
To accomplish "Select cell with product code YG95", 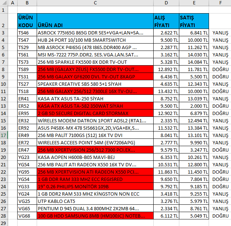I will (27, 172).
